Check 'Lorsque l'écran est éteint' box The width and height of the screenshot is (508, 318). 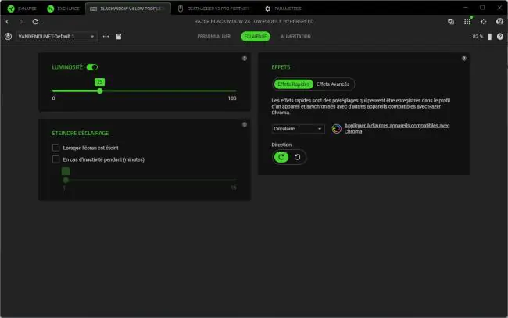(x=55, y=148)
